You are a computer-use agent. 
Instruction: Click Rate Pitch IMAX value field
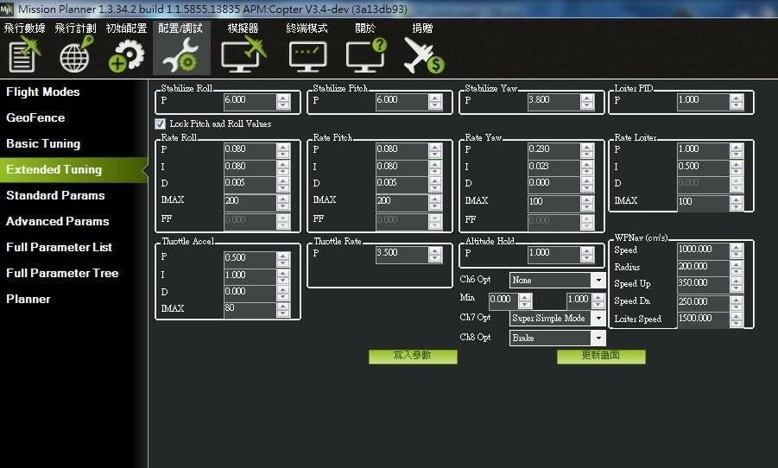point(402,201)
